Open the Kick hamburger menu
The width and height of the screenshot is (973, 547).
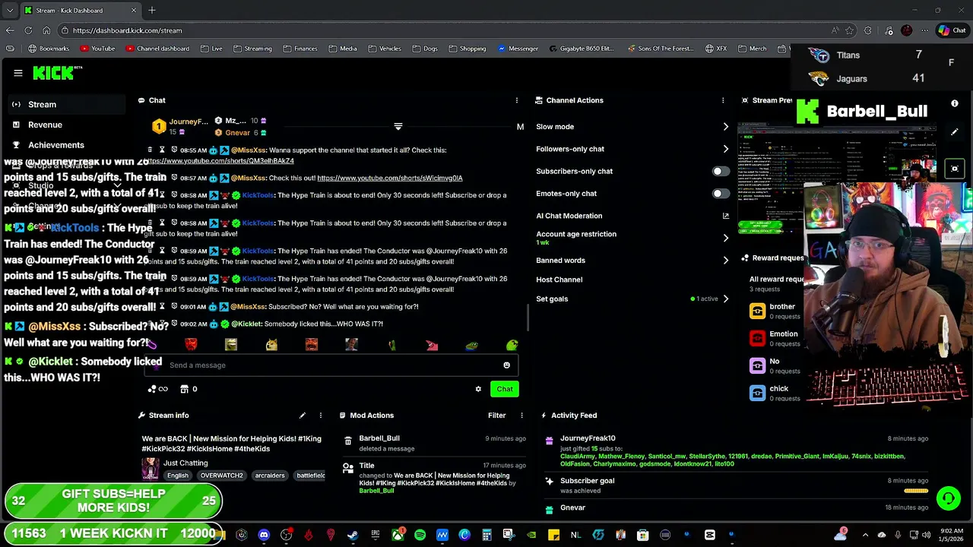tap(18, 73)
